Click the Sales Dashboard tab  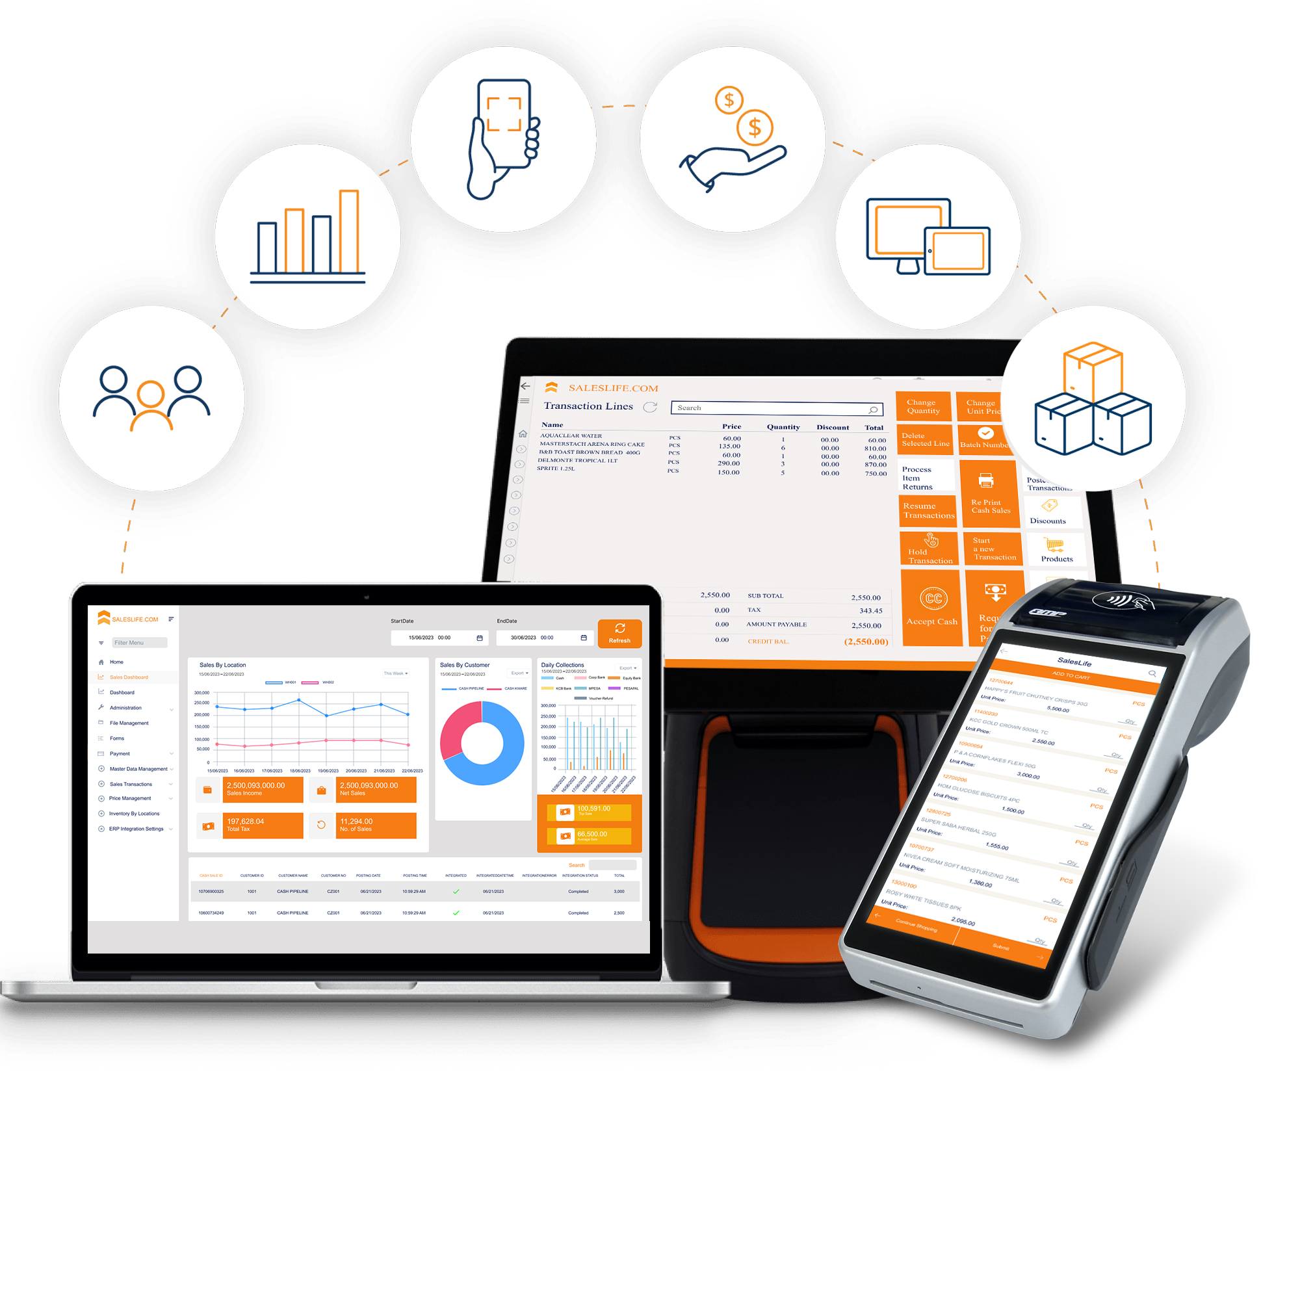click(x=129, y=676)
